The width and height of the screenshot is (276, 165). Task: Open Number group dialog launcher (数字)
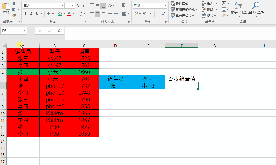point(166,22)
